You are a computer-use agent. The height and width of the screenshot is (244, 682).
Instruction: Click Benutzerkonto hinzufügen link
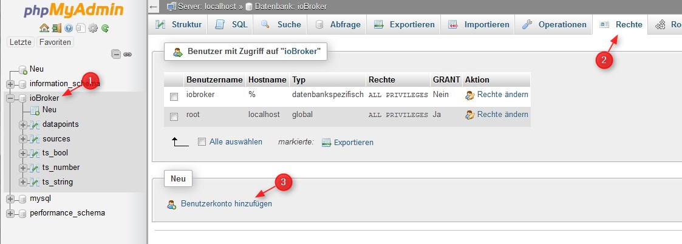click(x=226, y=203)
